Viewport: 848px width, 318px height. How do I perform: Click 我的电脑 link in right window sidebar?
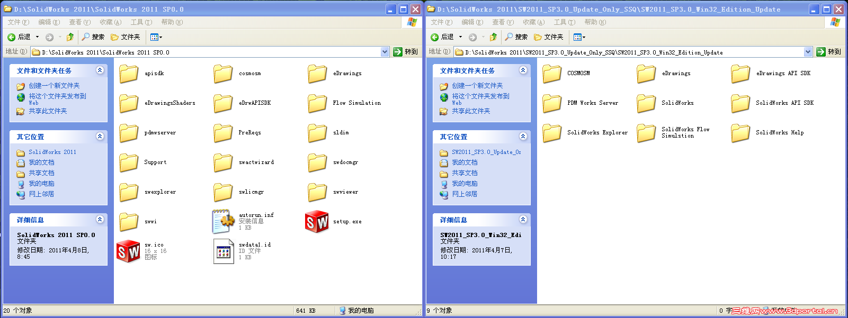point(465,184)
